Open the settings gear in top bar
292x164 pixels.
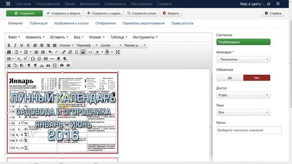(x=278, y=4)
